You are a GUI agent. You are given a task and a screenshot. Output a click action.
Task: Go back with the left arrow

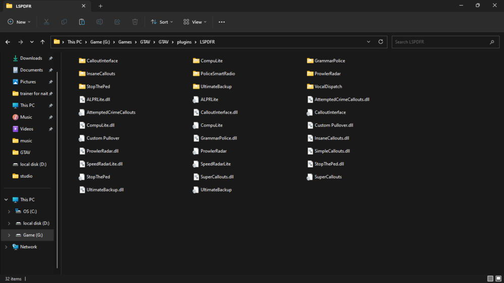point(8,42)
